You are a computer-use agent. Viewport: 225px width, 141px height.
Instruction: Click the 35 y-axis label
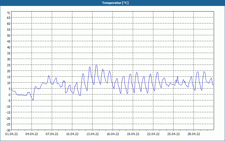tap(9, 53)
